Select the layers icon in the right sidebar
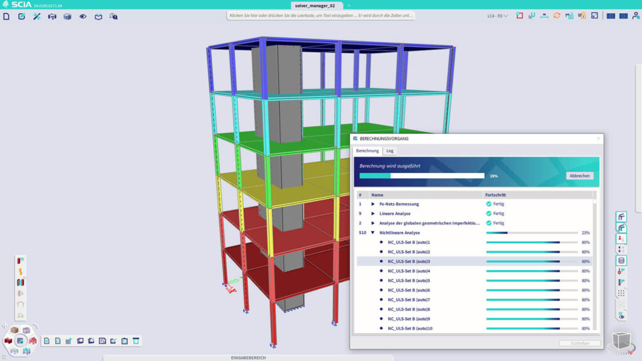The width and height of the screenshot is (642, 361). pos(622,259)
